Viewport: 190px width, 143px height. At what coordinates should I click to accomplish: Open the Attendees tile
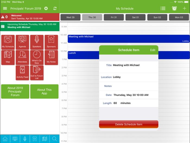(22, 57)
